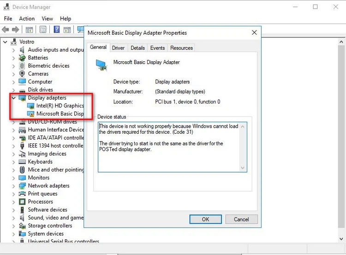Switch to the Resources tab
Image resolution: width=346 pixels, height=255 pixels.
coord(181,48)
